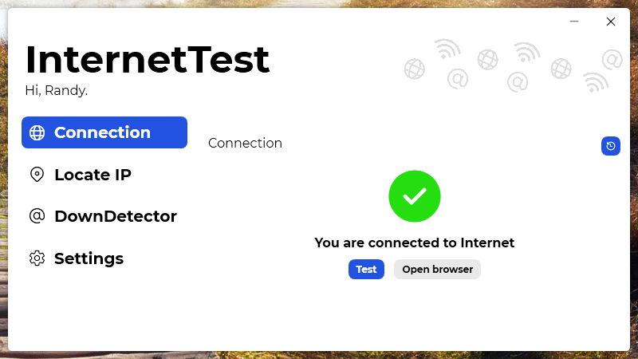The height and width of the screenshot is (359, 638).
Task: Go to the DownDetector section
Action: coord(104,216)
